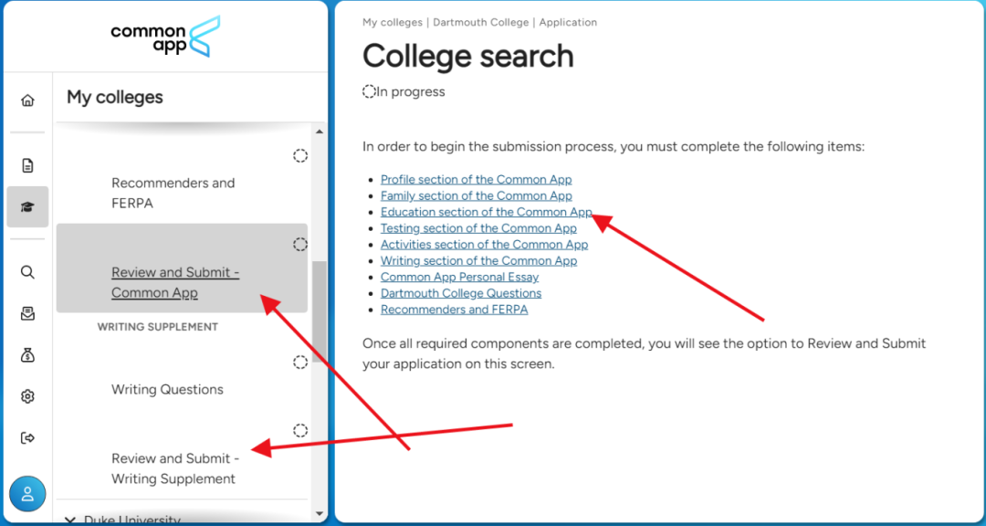The width and height of the screenshot is (986, 526).
Task: Click the Common App logo
Action: pyautogui.click(x=165, y=37)
